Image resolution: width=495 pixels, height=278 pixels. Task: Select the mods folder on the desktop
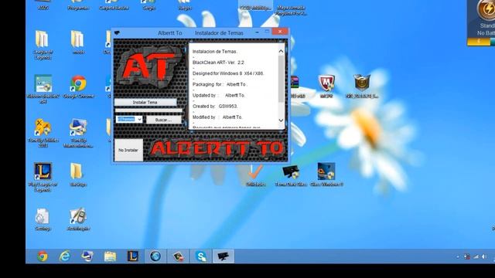(77, 42)
